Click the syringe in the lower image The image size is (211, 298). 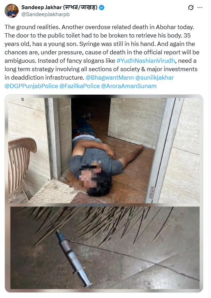73,258
